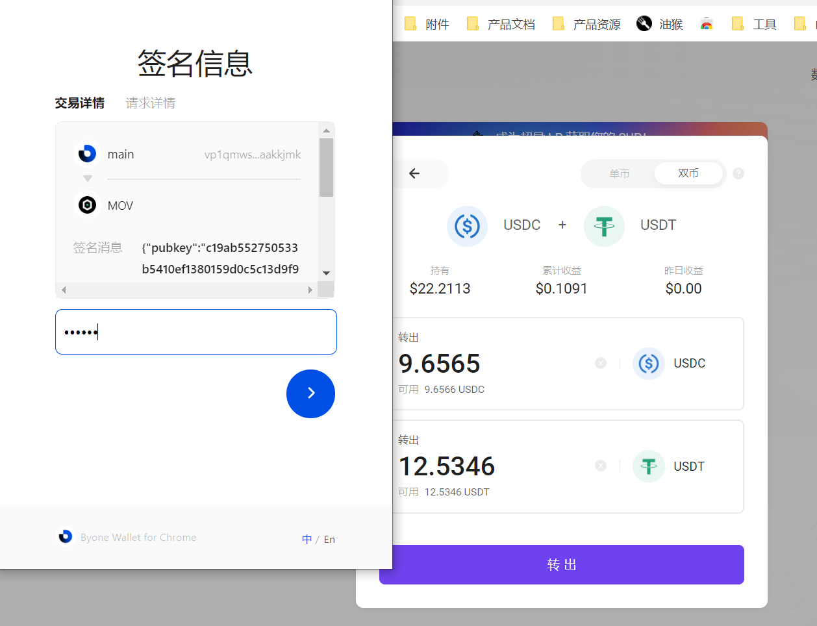Image resolution: width=817 pixels, height=626 pixels.
Task: Toggle to 双币 mode
Action: 688,173
